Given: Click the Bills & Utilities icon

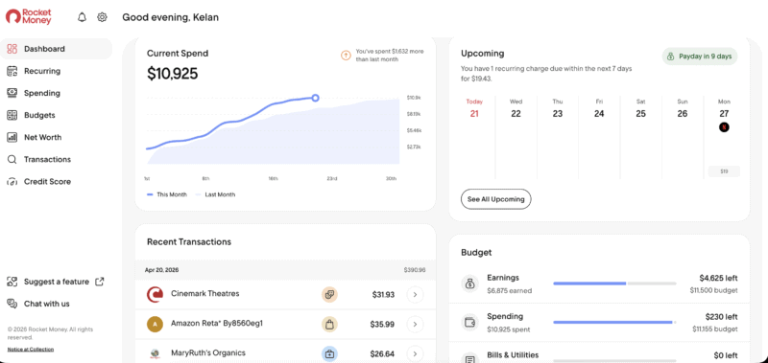Looking at the screenshot, I should pyautogui.click(x=470, y=359).
